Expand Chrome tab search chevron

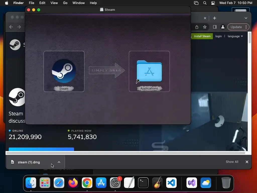tap(246, 18)
